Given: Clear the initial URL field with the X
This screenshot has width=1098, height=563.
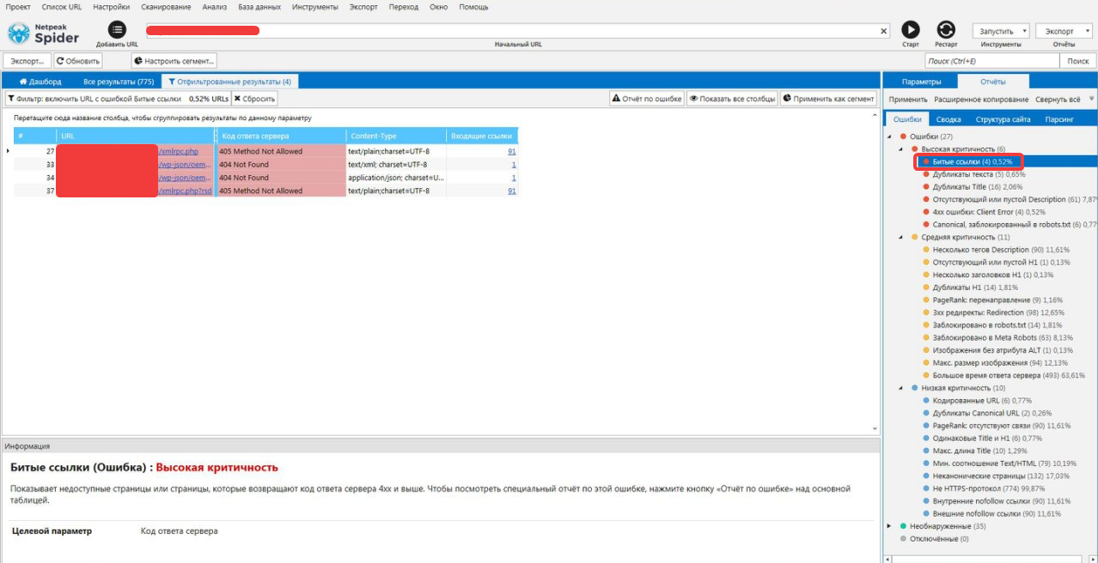Looking at the screenshot, I should [884, 31].
